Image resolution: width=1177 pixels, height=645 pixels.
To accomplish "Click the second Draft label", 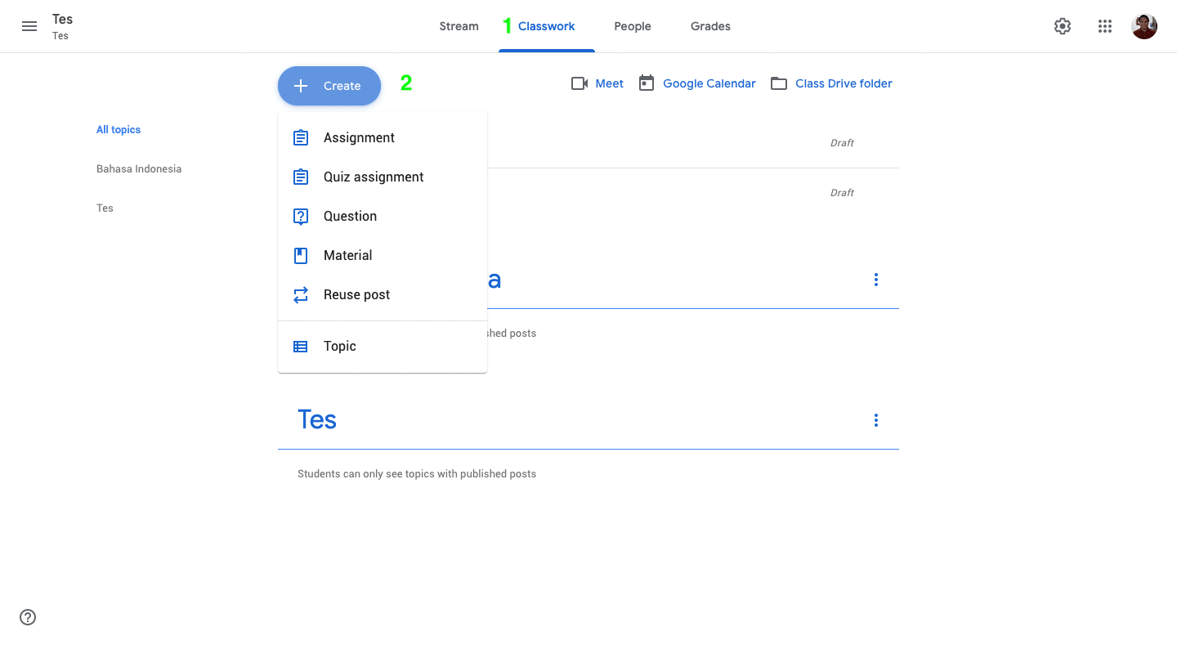I will pos(842,193).
